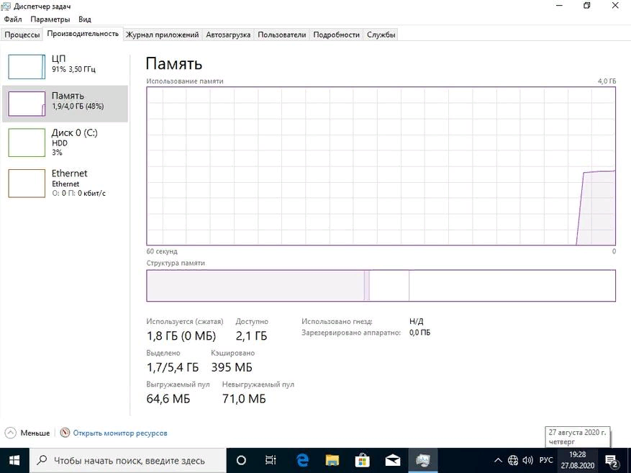This screenshot has height=473, width=631.
Task: Open Task View on taskbar
Action: click(x=271, y=460)
